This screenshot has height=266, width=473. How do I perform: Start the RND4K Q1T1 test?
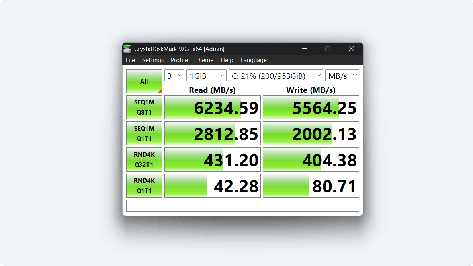tap(144, 186)
